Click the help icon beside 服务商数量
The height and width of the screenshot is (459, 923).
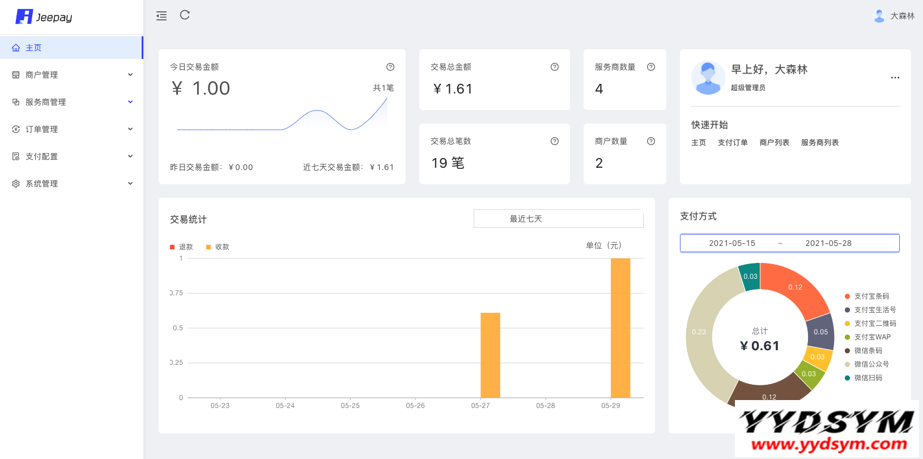pos(651,67)
